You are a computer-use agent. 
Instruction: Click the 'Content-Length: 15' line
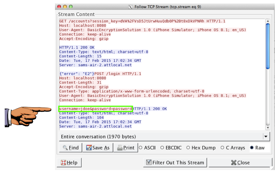(x=80, y=56)
